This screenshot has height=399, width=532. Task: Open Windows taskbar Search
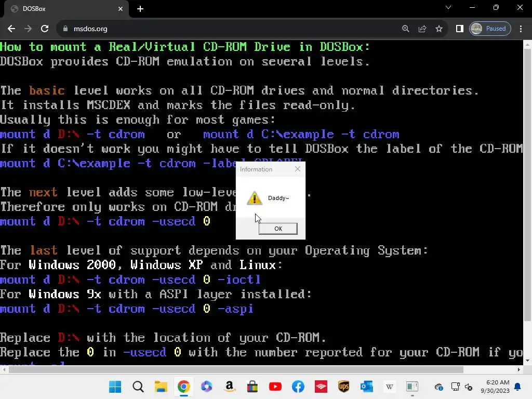[138, 387]
